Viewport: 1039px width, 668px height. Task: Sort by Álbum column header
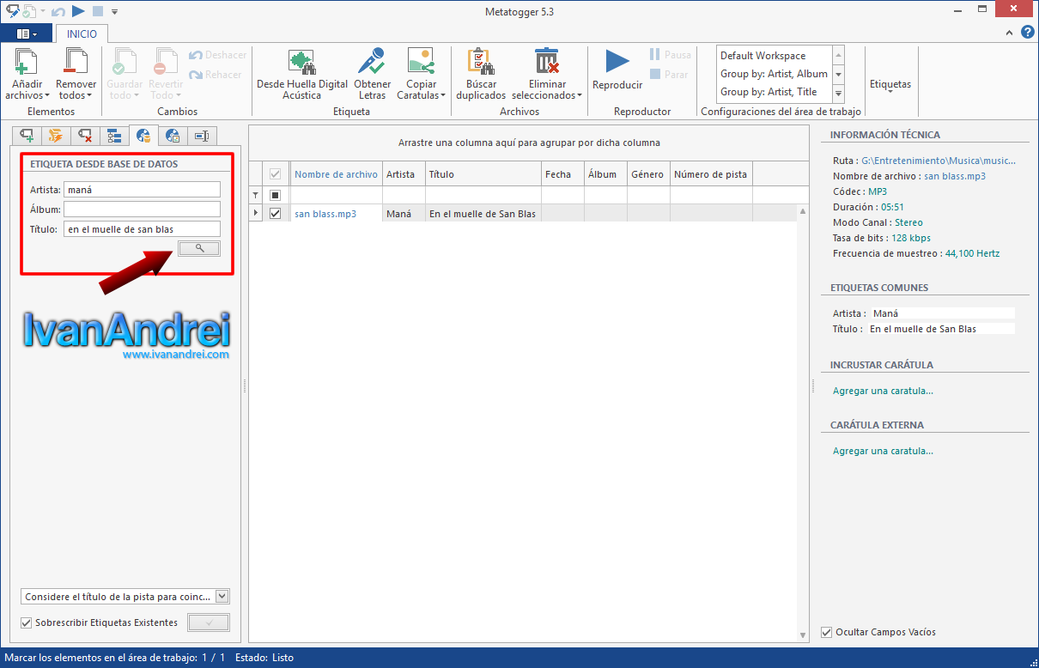605,174
